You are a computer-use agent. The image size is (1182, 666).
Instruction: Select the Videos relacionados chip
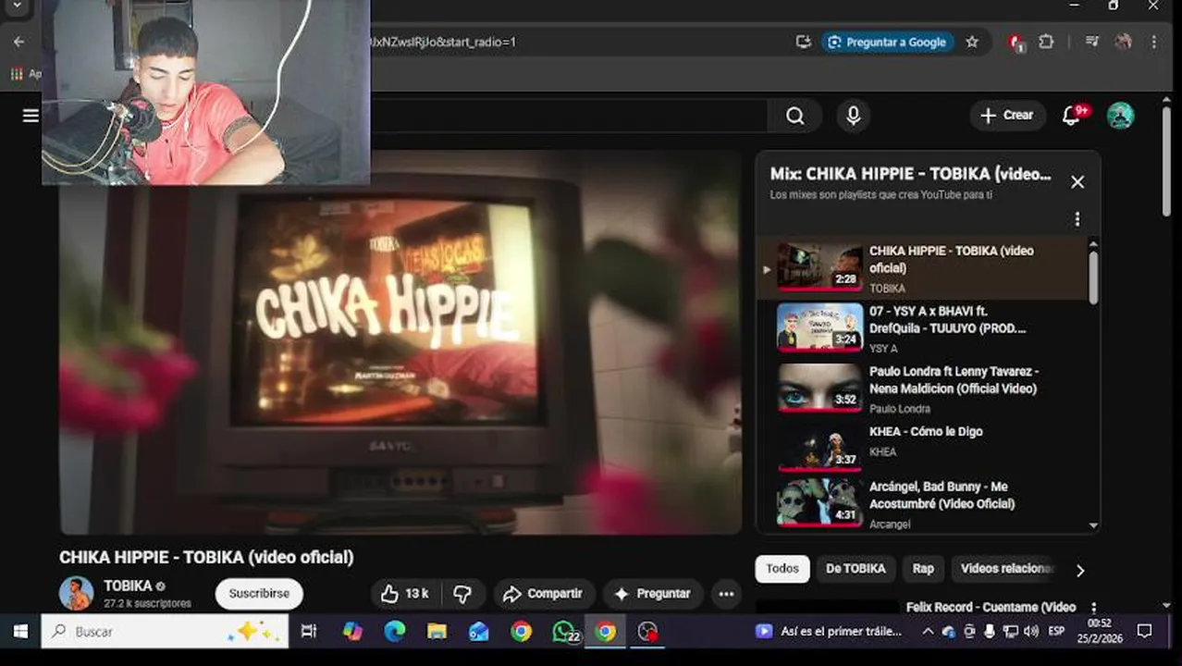pyautogui.click(x=1006, y=569)
